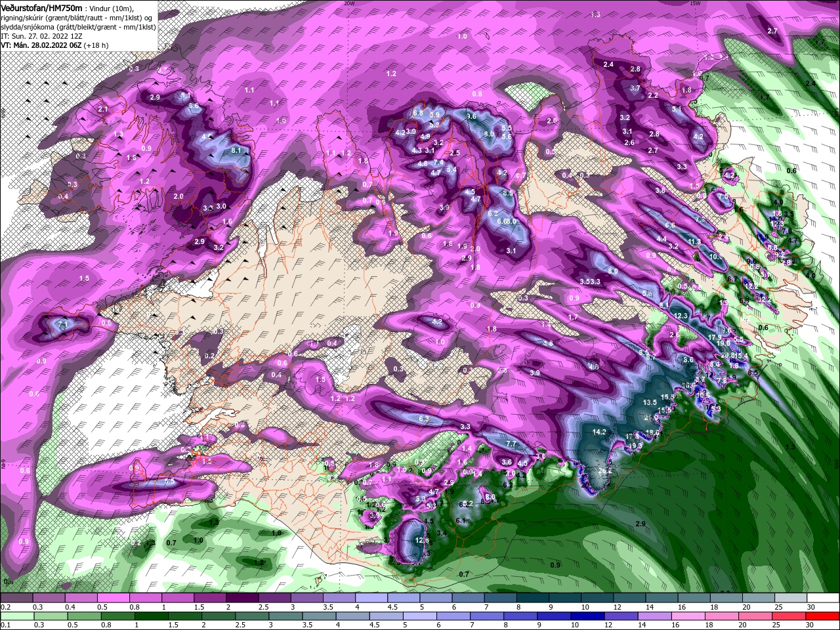This screenshot has height=630, width=840.
Task: Pick the red 30 swatch on rain scale
Action: (823, 616)
